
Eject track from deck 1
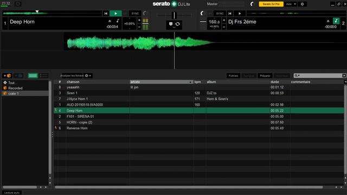[x=110, y=21]
